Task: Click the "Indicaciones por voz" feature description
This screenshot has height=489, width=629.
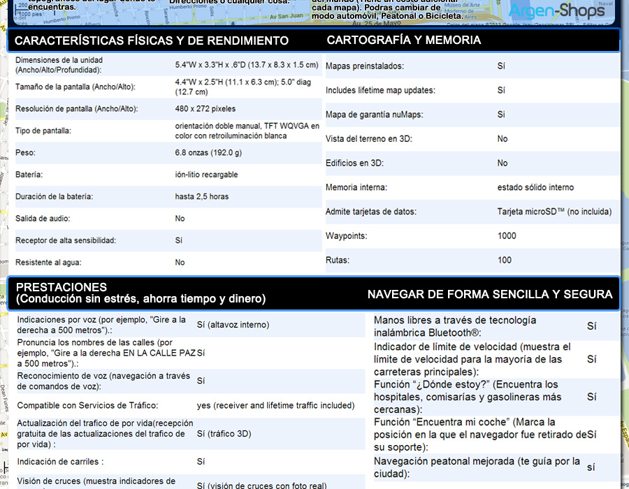Action: pyautogui.click(x=101, y=325)
